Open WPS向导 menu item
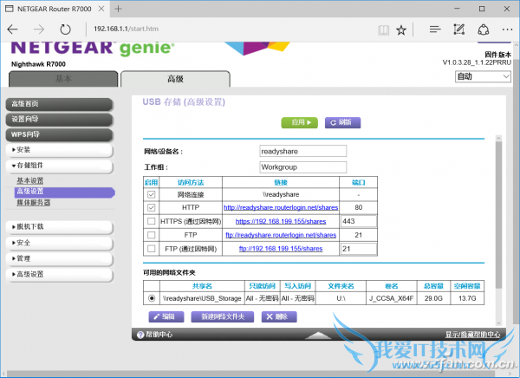Screen dimensions: 520x378 (60, 134)
